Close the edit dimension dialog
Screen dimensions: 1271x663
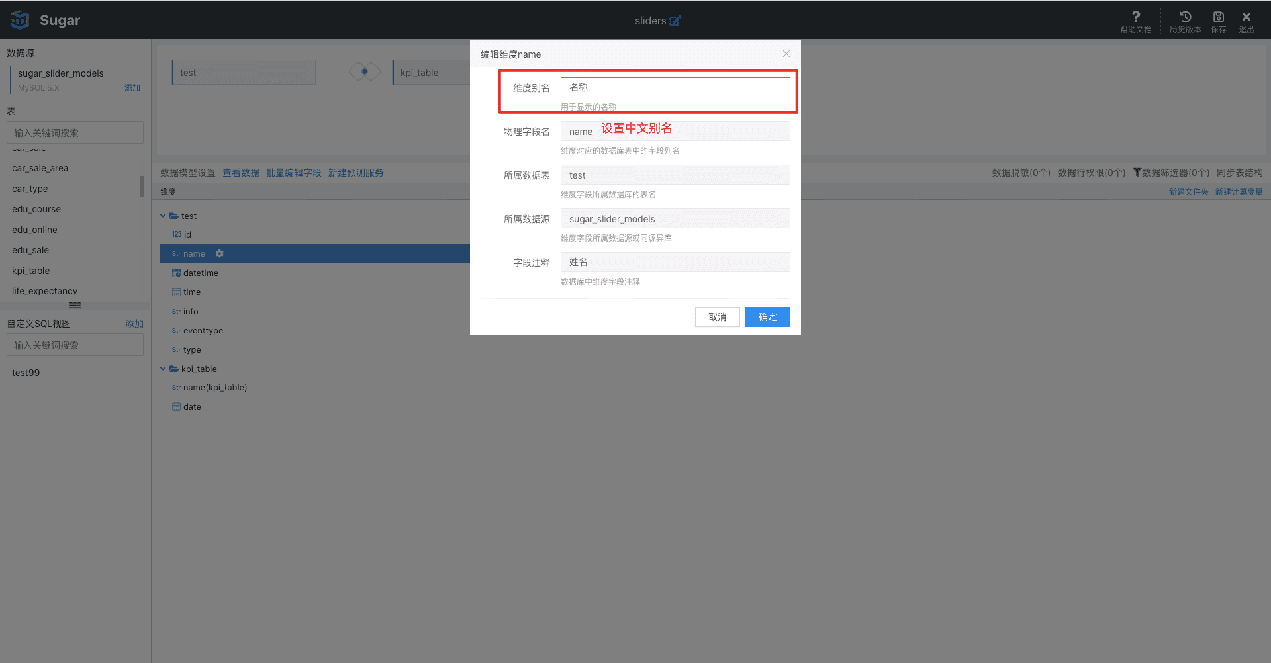click(786, 54)
